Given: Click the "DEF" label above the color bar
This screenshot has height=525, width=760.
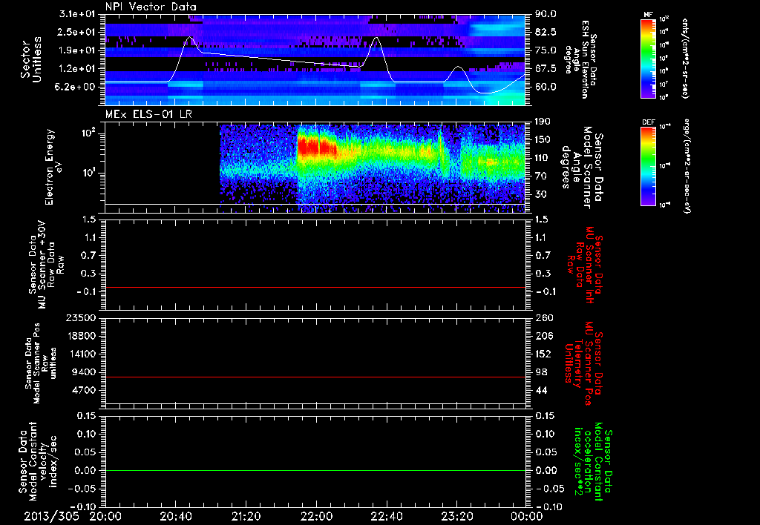Looking at the screenshot, I should 648,122.
